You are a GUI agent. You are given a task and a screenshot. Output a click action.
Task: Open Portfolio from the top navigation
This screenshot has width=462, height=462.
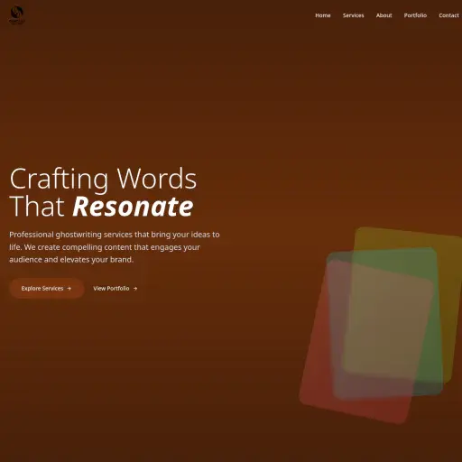(x=415, y=15)
